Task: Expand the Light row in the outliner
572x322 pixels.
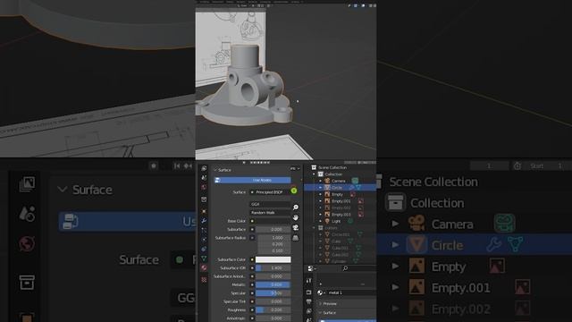Action: (x=320, y=221)
